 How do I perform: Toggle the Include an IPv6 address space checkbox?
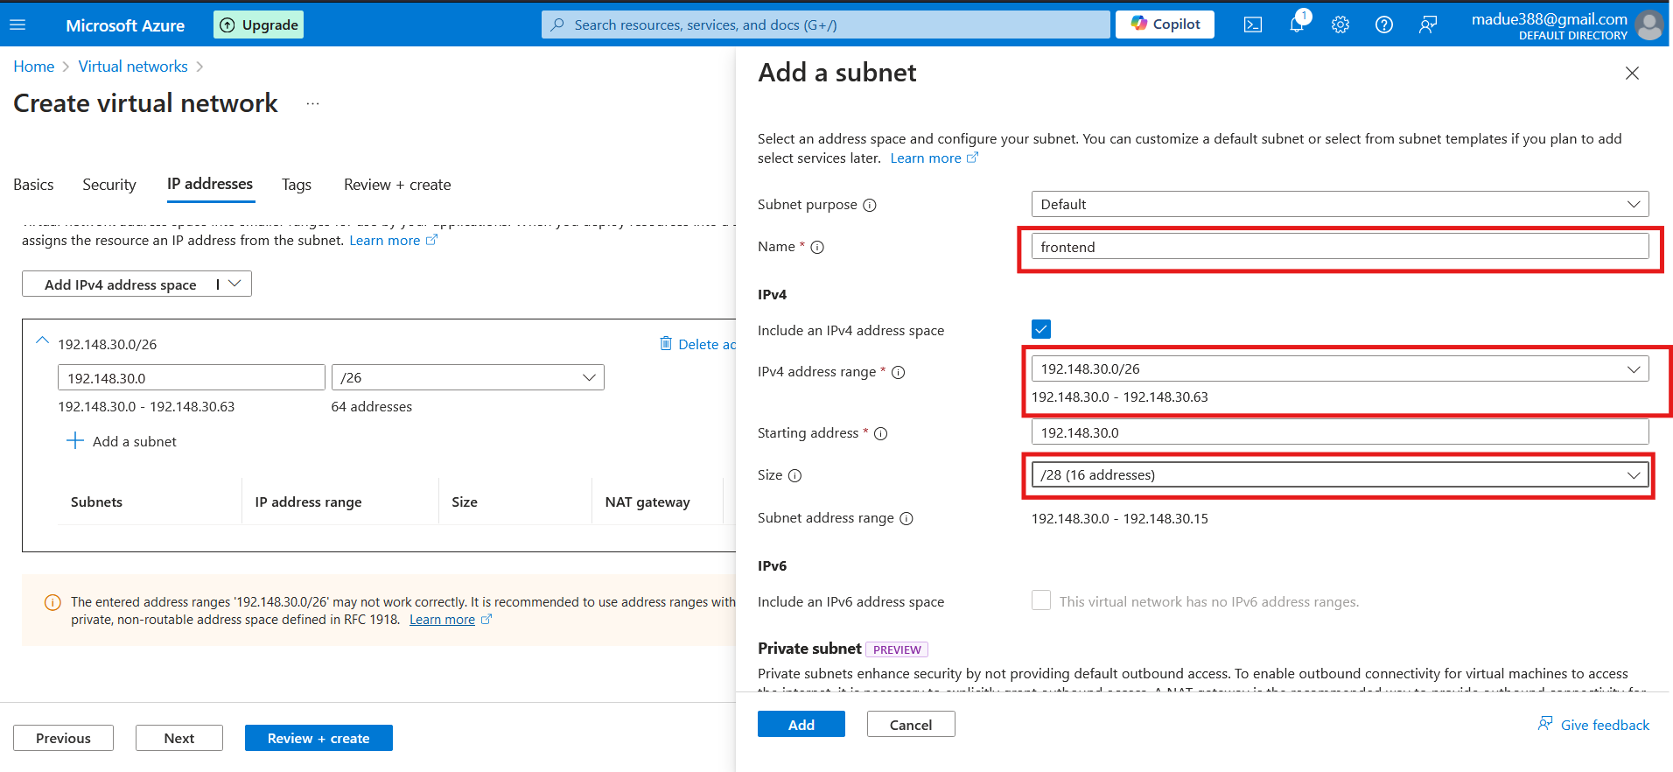[1040, 600]
